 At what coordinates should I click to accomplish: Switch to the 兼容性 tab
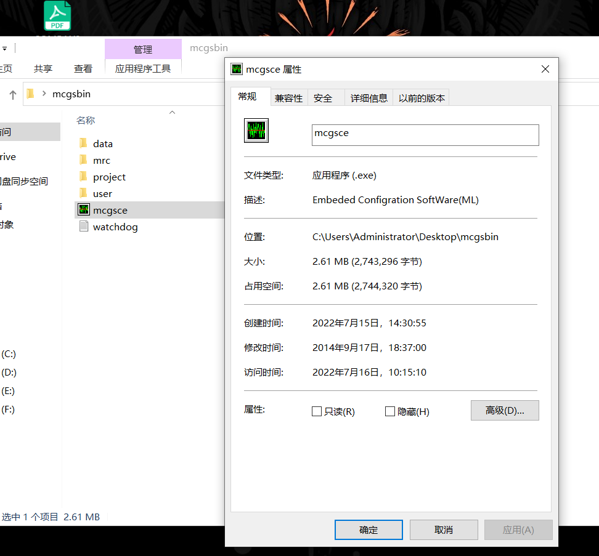coord(288,98)
